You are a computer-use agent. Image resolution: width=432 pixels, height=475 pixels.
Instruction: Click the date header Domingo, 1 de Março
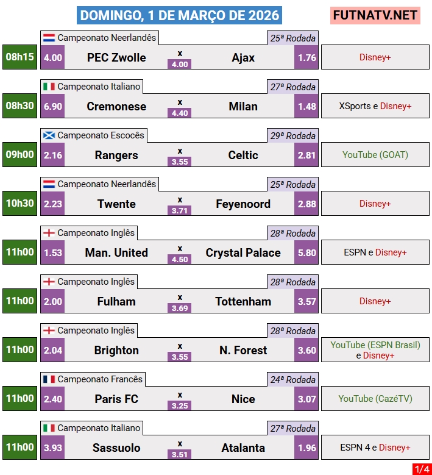coord(180,15)
